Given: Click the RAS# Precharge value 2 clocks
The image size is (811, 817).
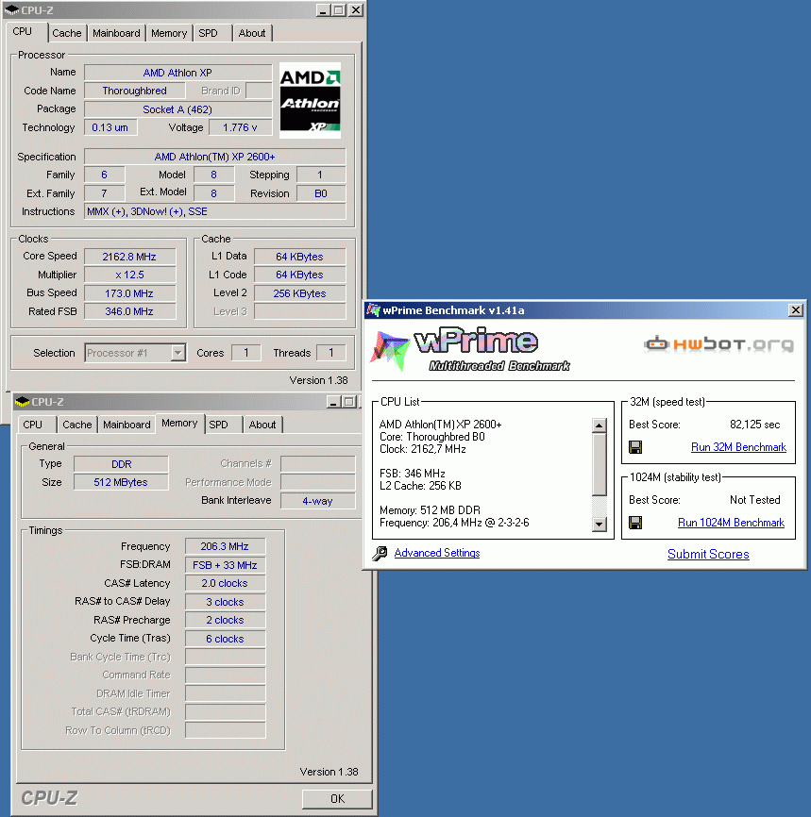Looking at the screenshot, I should pyautogui.click(x=226, y=620).
